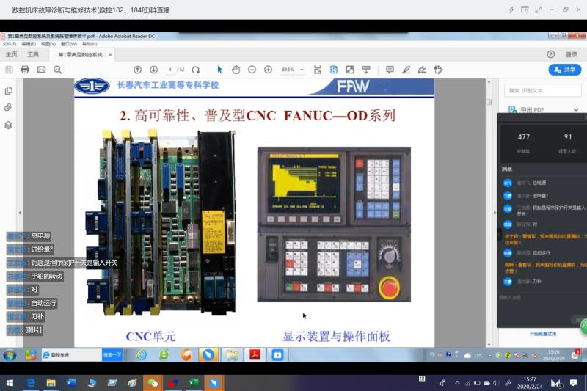This screenshot has width=587, height=391.
Task: Open the 主页 home tab
Action: 11,54
